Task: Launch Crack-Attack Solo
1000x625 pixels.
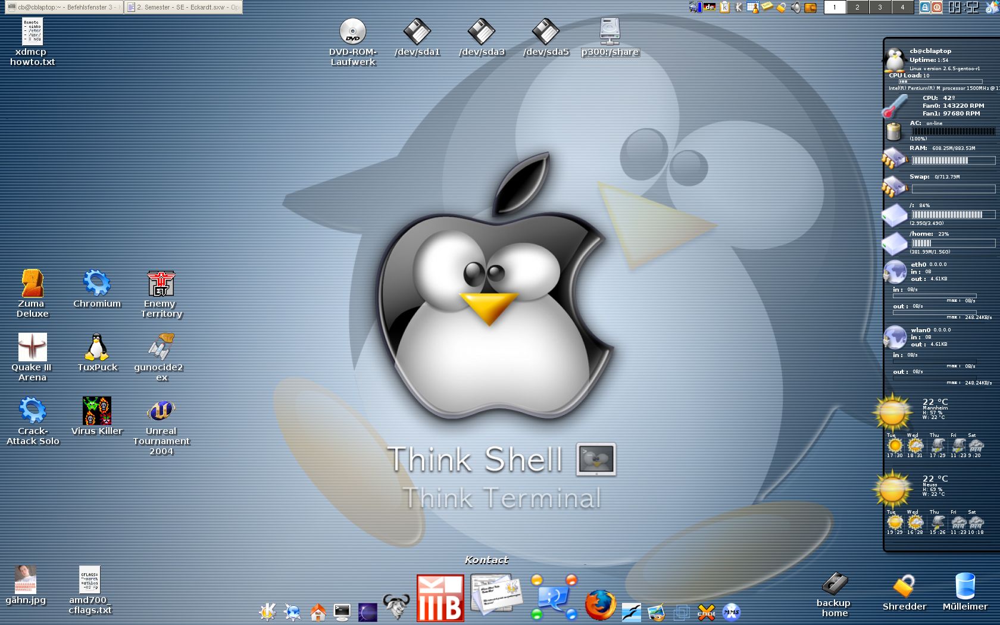Action: (32, 421)
